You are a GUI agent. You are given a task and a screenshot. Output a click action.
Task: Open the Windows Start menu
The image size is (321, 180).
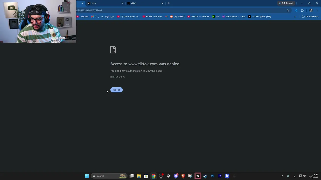[87, 176]
